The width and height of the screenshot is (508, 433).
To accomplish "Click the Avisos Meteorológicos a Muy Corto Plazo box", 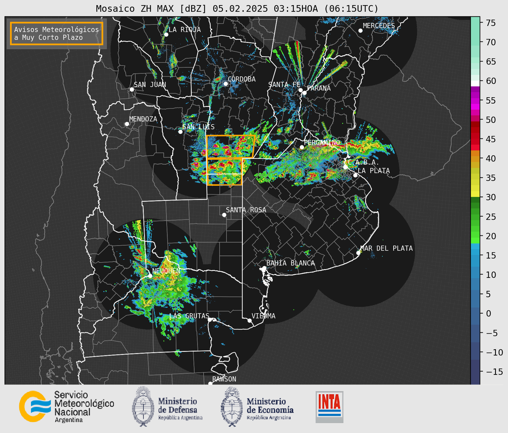I will click(x=57, y=33).
